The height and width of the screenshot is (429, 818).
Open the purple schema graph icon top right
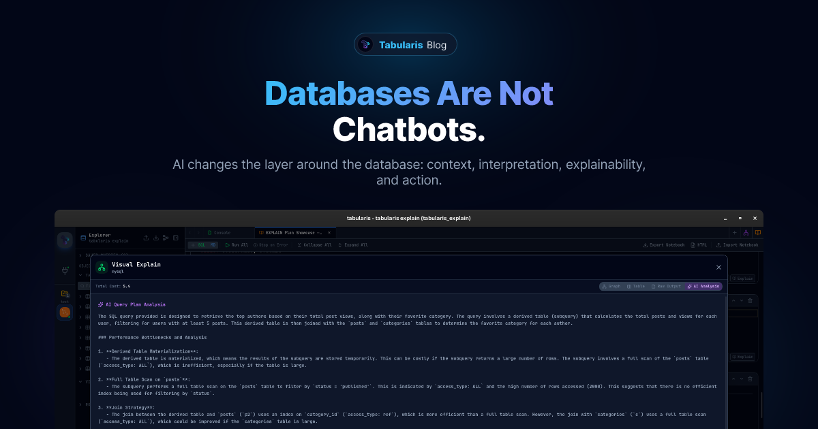click(746, 232)
